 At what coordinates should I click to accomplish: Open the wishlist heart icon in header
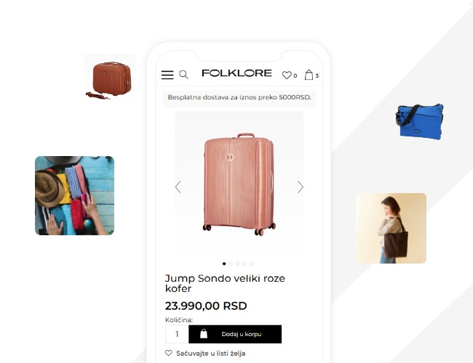point(287,75)
